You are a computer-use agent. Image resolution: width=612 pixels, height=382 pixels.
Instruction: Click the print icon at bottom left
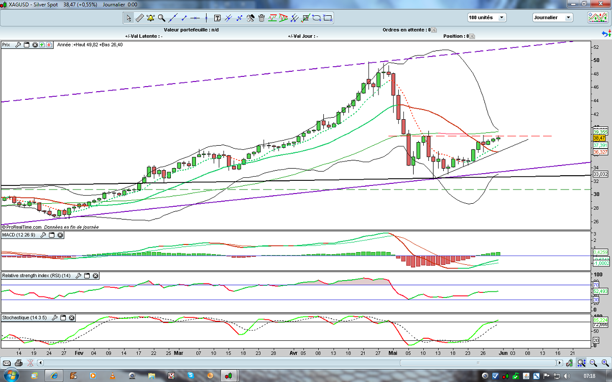point(19,363)
